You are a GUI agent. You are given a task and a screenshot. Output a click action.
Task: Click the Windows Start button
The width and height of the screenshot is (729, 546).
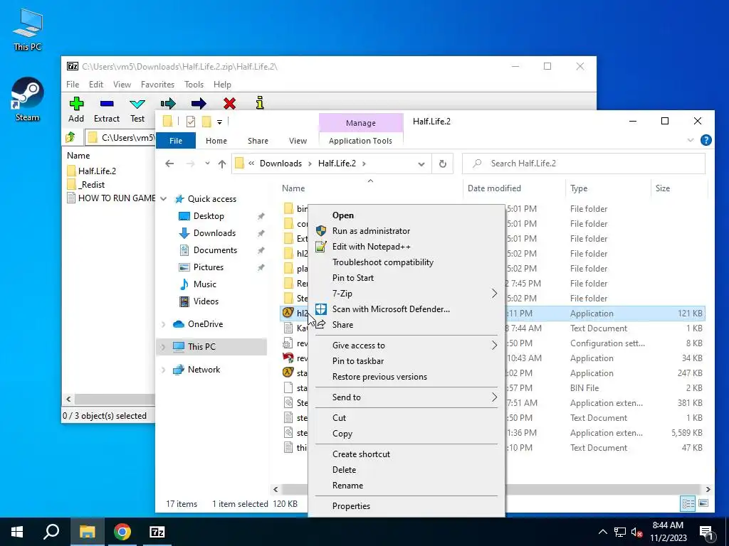pyautogui.click(x=17, y=532)
